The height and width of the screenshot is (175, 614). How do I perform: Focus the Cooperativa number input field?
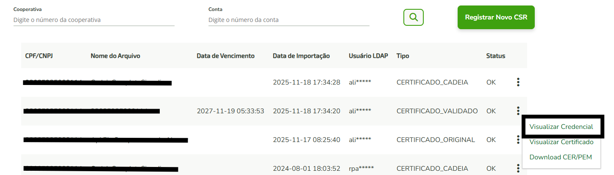pyautogui.click(x=94, y=20)
